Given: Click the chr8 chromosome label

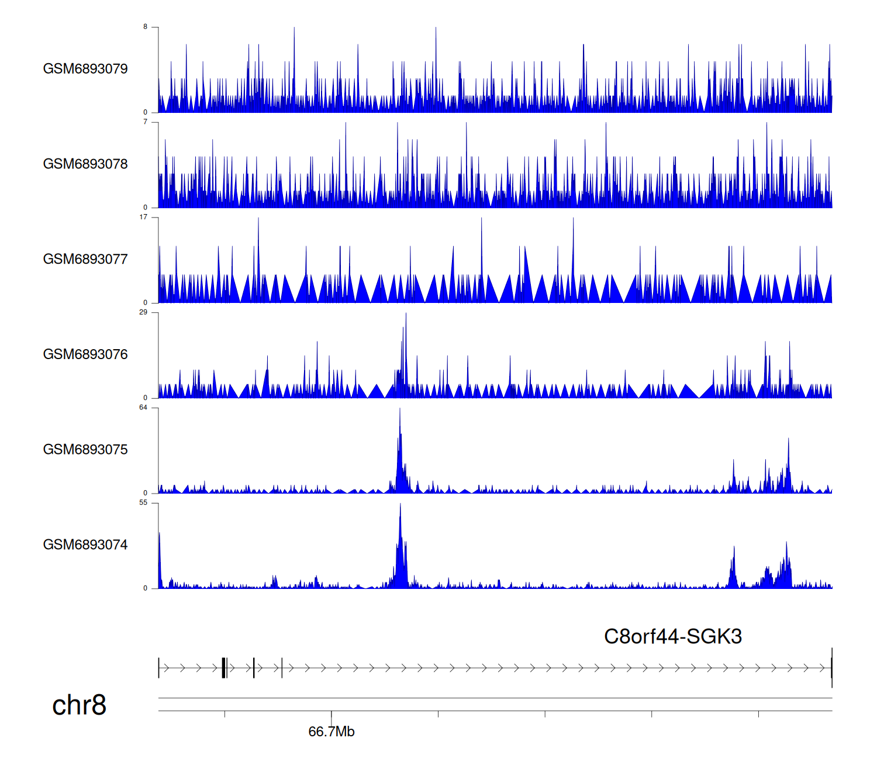Looking at the screenshot, I should pos(79,705).
